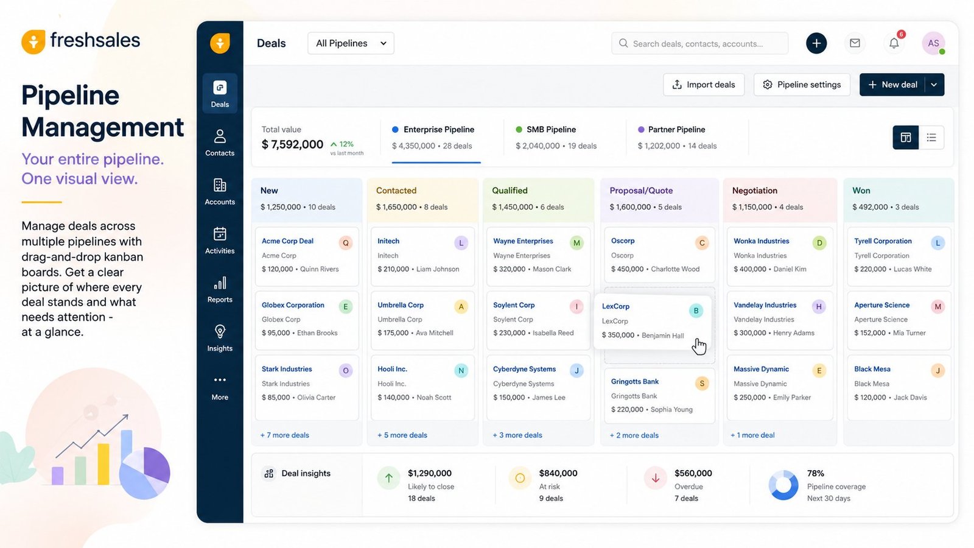Open the Hooli Inc. deal

[x=422, y=388]
